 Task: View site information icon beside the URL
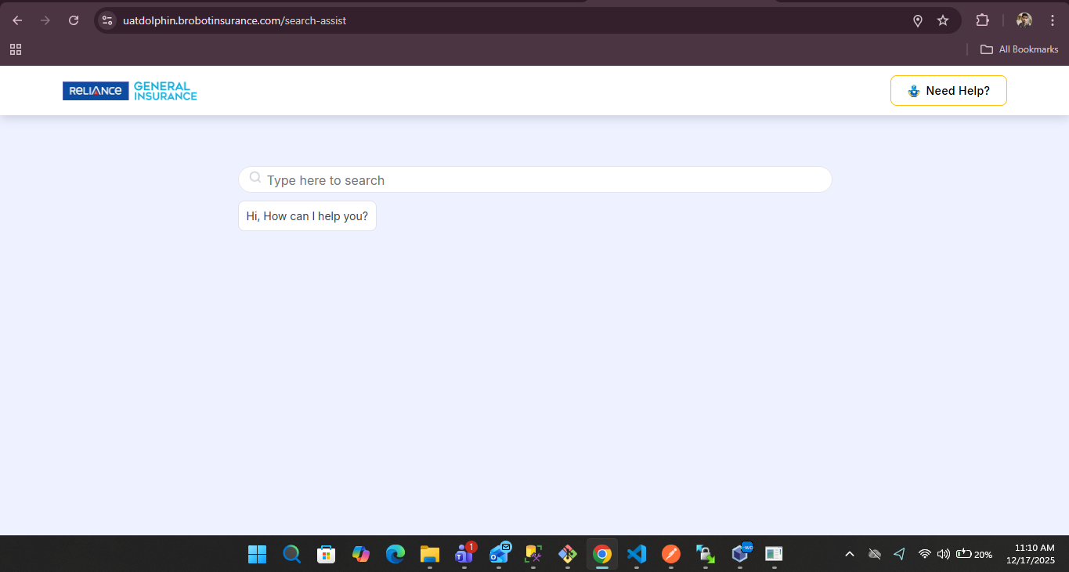coord(108,20)
